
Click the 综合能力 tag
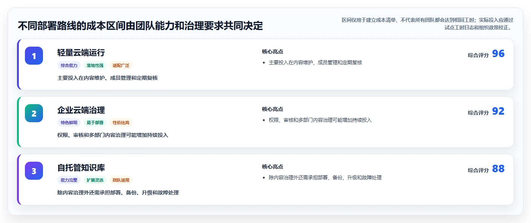69,65
